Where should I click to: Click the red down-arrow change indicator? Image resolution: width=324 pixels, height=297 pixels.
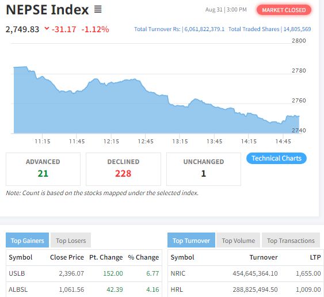pyautogui.click(x=47, y=28)
